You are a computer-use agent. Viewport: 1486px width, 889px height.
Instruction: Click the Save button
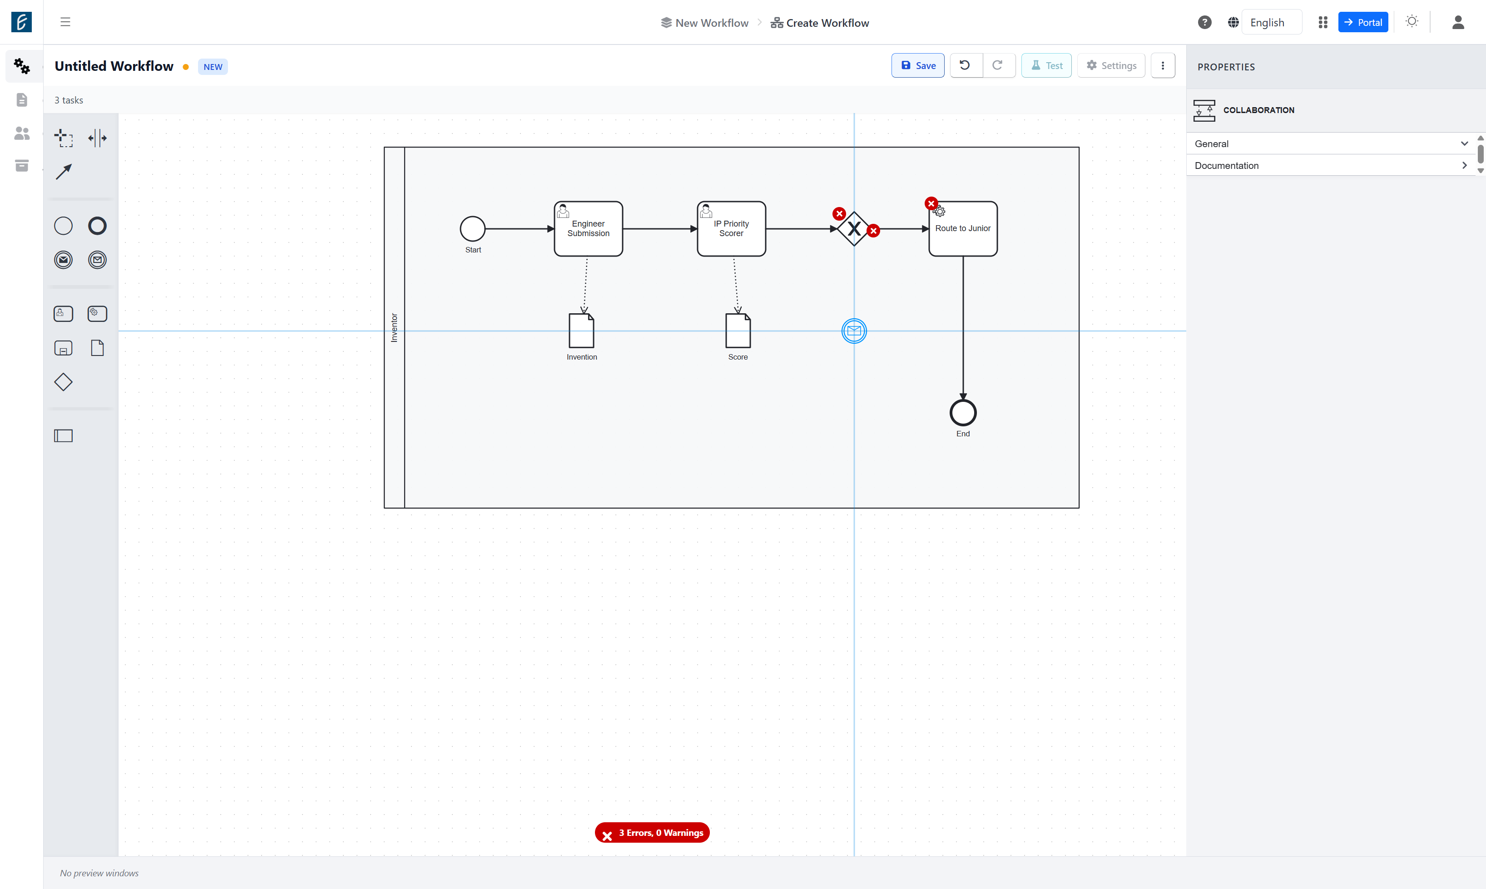click(x=918, y=65)
